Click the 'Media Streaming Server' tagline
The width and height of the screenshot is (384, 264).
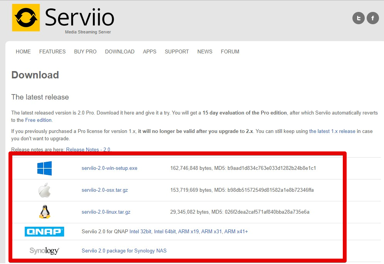pyautogui.click(x=88, y=32)
